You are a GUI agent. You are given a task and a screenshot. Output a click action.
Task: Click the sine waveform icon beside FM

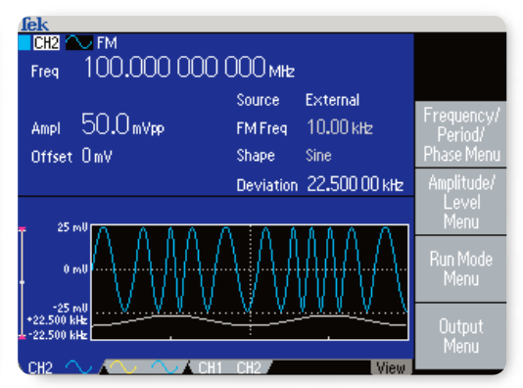coord(79,43)
